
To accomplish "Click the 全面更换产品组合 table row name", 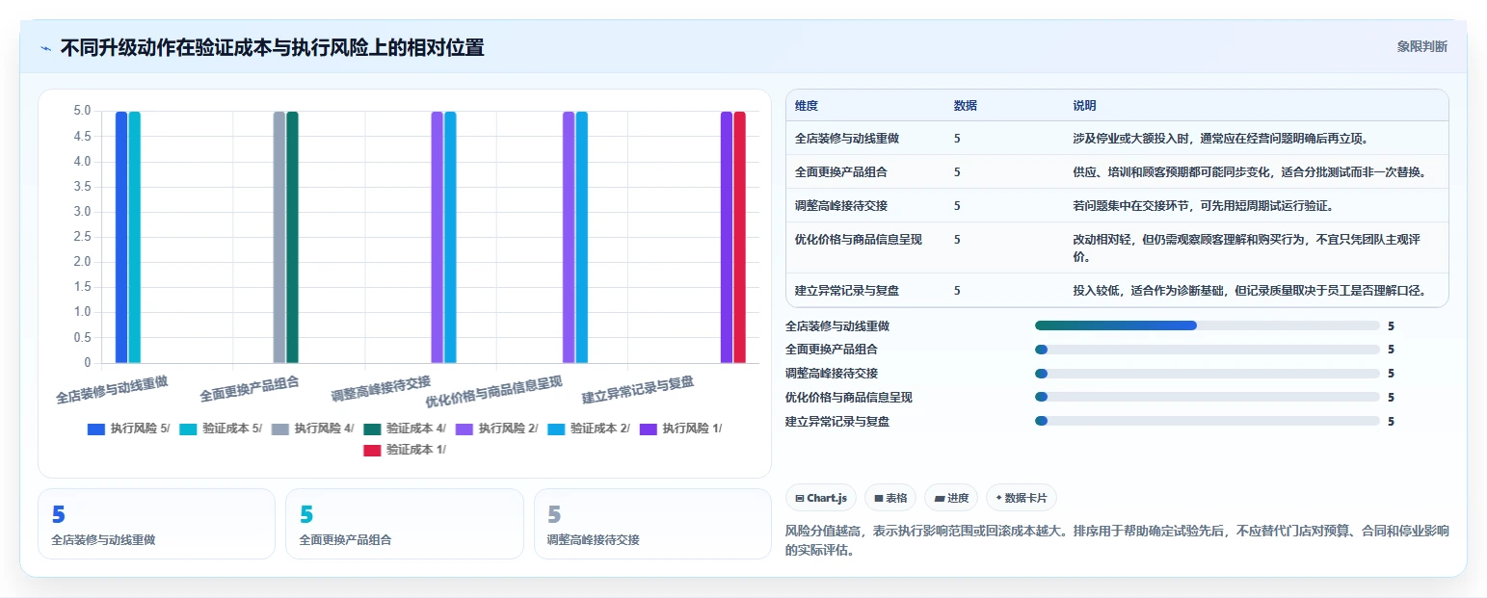I will [x=841, y=172].
